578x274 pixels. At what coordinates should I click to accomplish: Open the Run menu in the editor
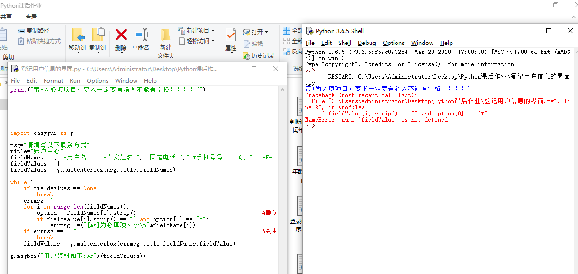click(x=75, y=81)
